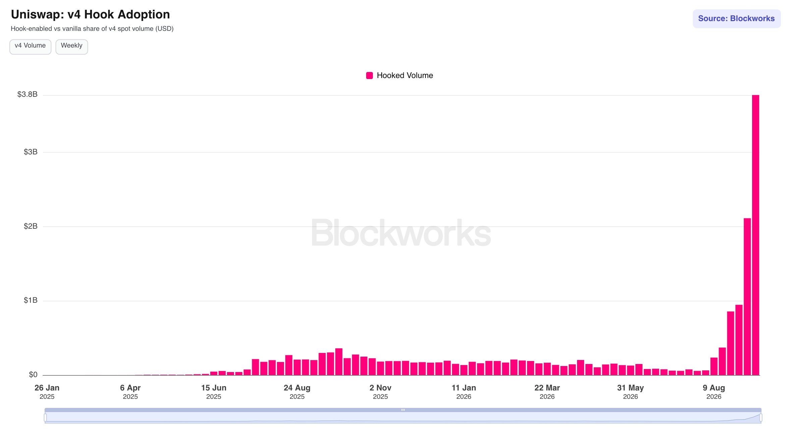Grab the right handle of range slider
This screenshot has height=434, width=790.
click(x=761, y=417)
